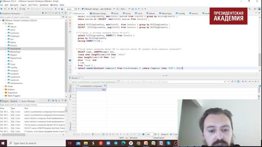Image resolution: width=262 pixels, height=147 pixels.
Task: Click navigator filter funnel icon
Action: pyautogui.click(x=63, y=17)
